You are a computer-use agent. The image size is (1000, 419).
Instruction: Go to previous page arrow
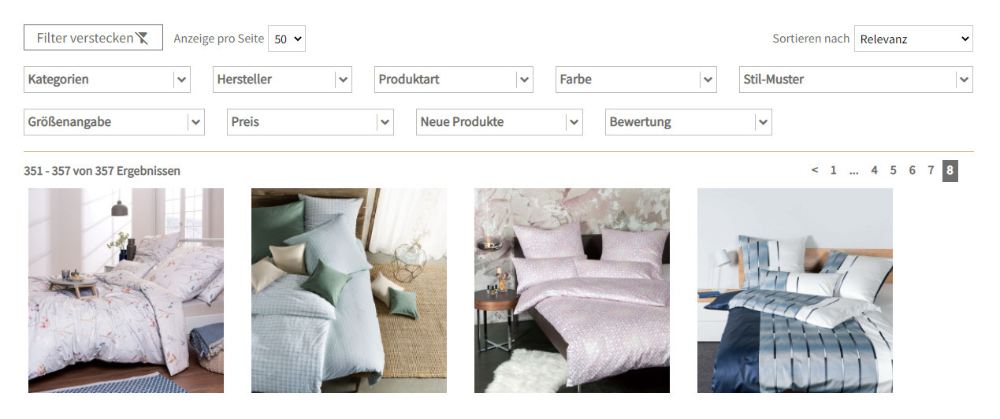point(815,170)
